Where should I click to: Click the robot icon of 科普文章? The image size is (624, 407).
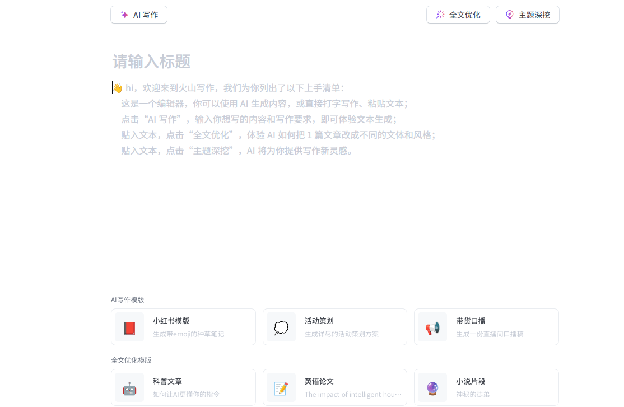(x=129, y=387)
